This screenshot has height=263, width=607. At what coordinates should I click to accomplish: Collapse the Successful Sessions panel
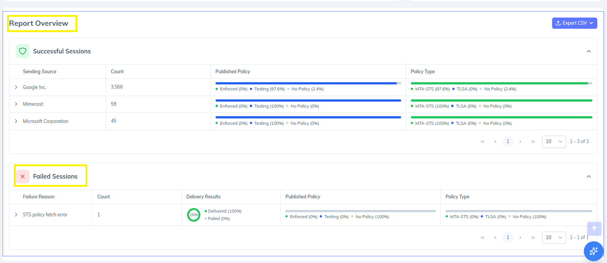[589, 51]
